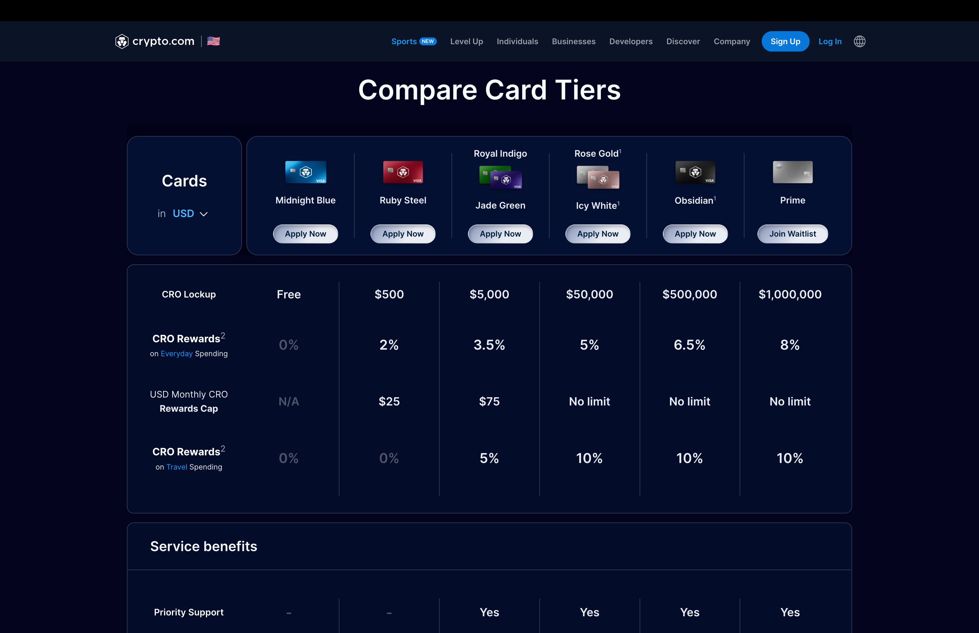Click the Compare Card Tiers heading

click(x=489, y=90)
